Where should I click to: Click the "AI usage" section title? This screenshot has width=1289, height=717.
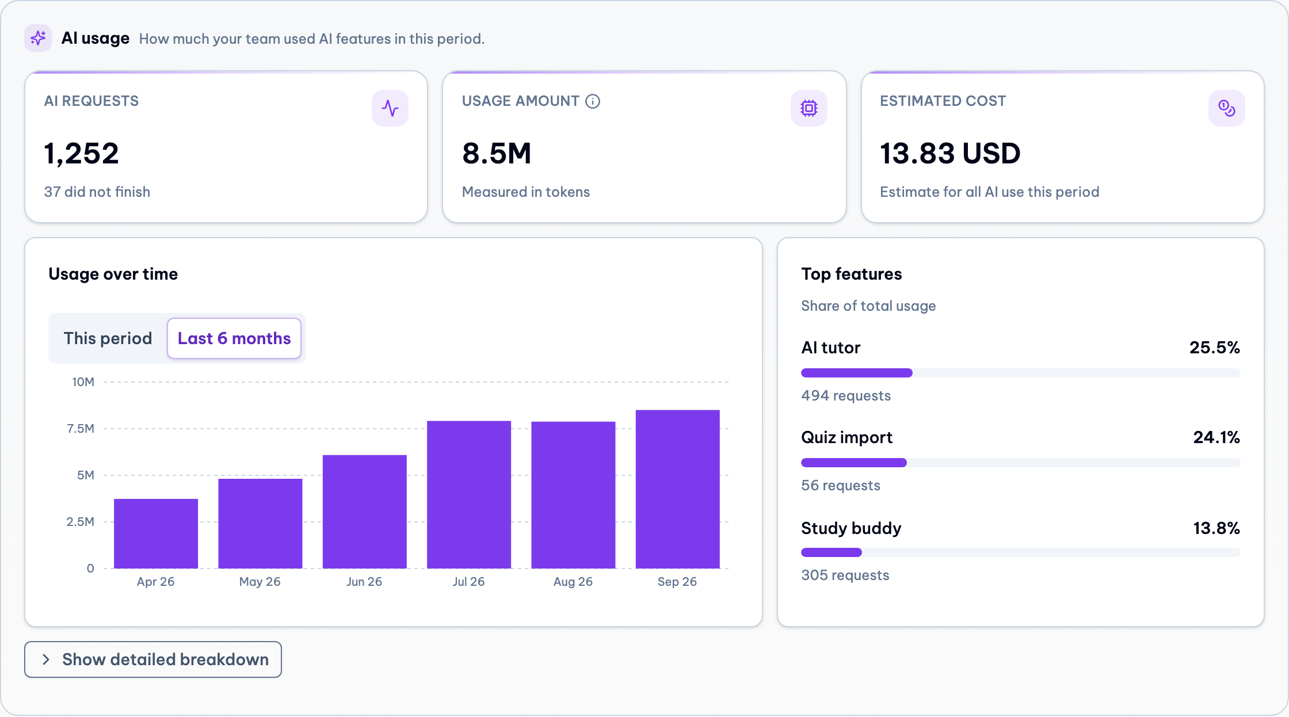pyautogui.click(x=96, y=38)
